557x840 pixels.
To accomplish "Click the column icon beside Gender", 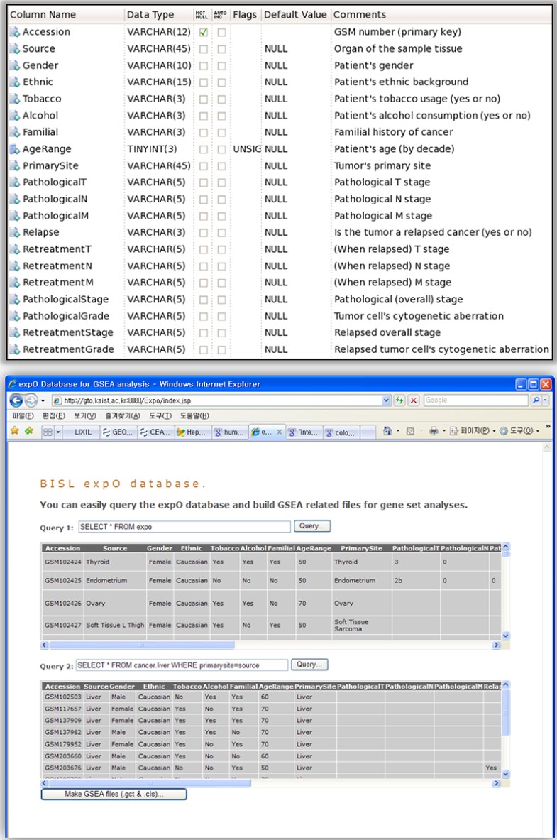I will 14,65.
